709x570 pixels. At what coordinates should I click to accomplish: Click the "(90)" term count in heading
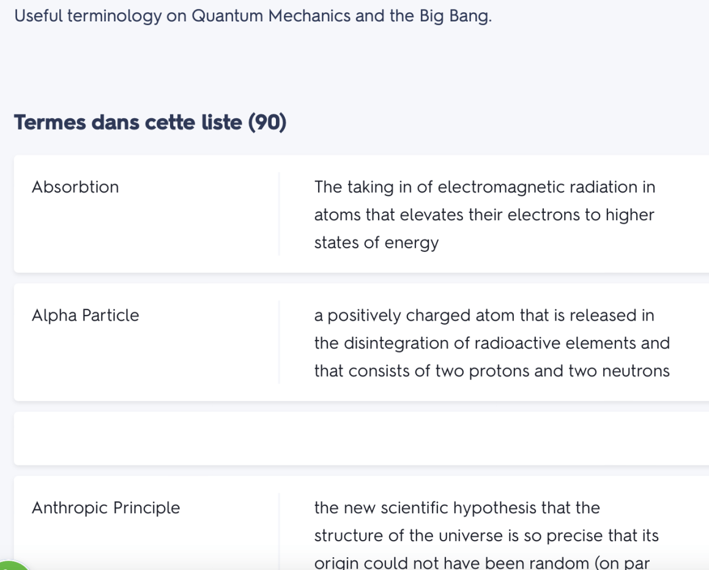(267, 122)
